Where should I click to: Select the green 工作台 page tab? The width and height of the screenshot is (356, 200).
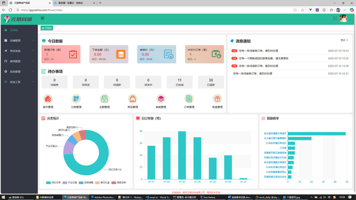[x=47, y=28]
